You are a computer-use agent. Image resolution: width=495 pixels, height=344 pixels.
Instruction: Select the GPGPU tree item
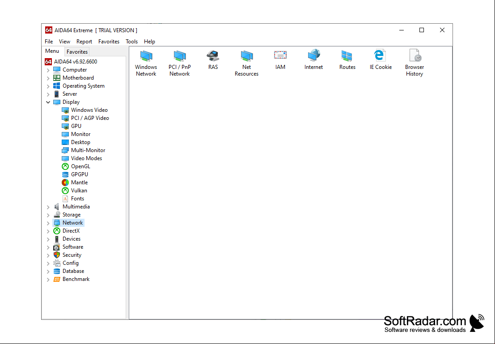(79, 174)
